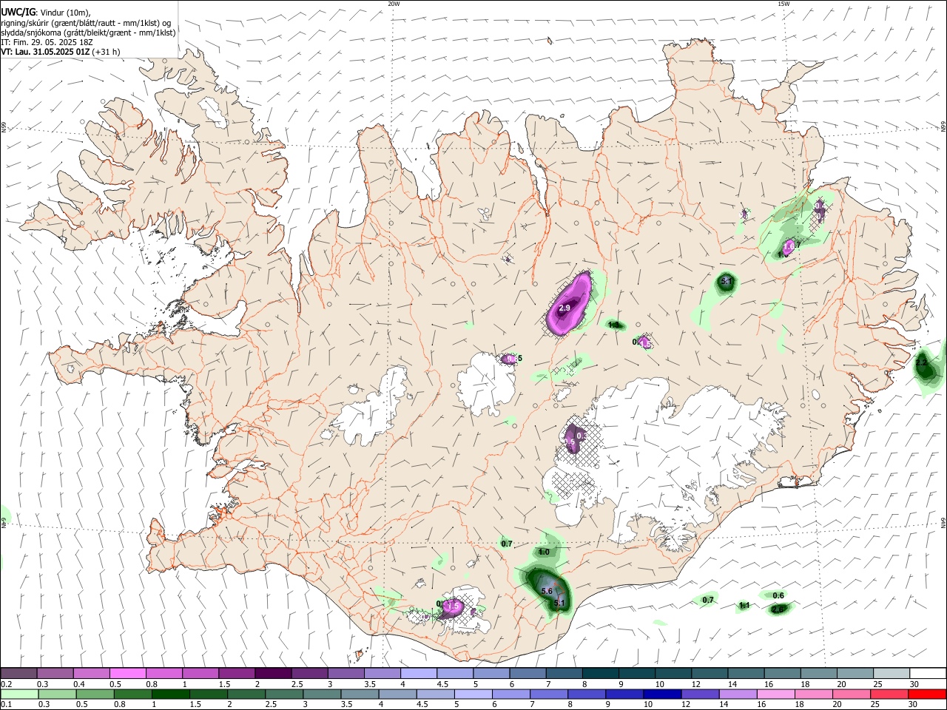This screenshot has height=710, width=947.
Task: Click the 0.1 label in the lower legend row
Action: [7, 704]
